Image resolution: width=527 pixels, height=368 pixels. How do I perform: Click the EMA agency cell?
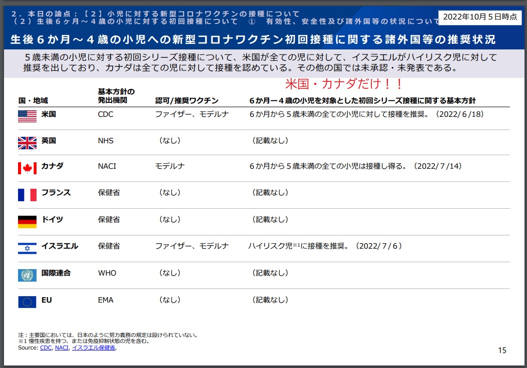pos(106,300)
